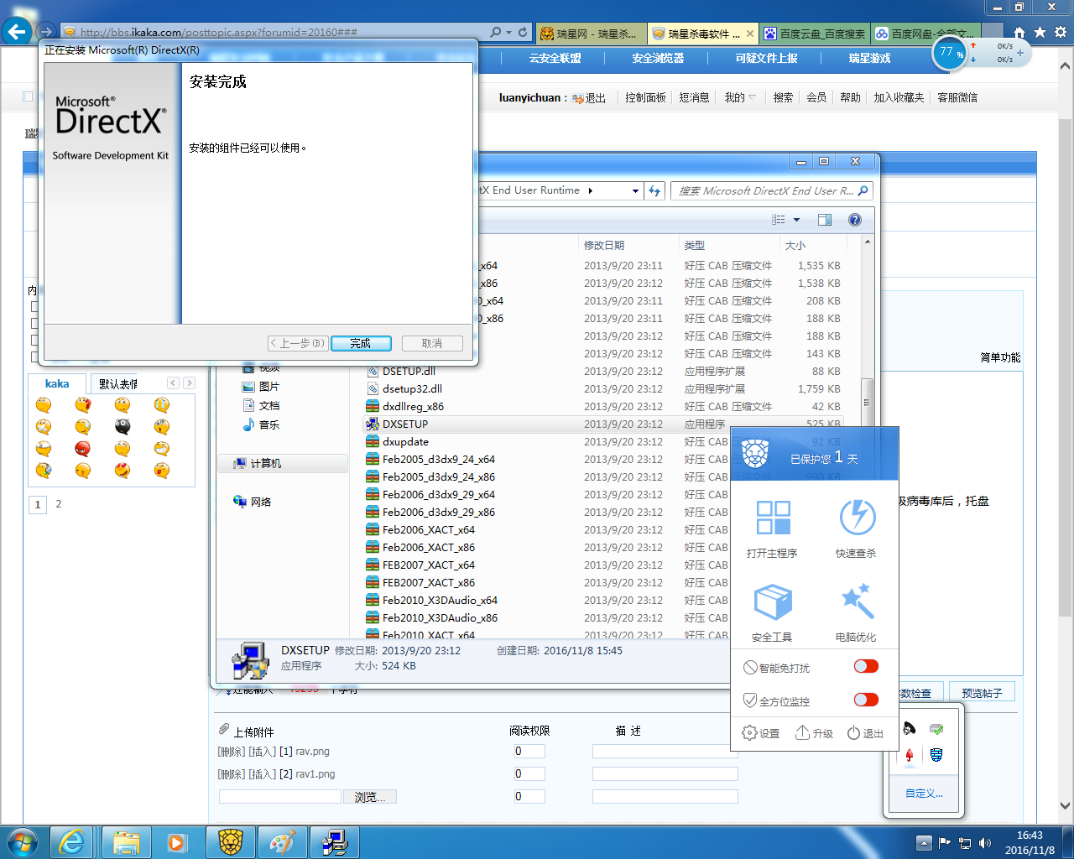Open 短消息 messages link

coord(694,98)
